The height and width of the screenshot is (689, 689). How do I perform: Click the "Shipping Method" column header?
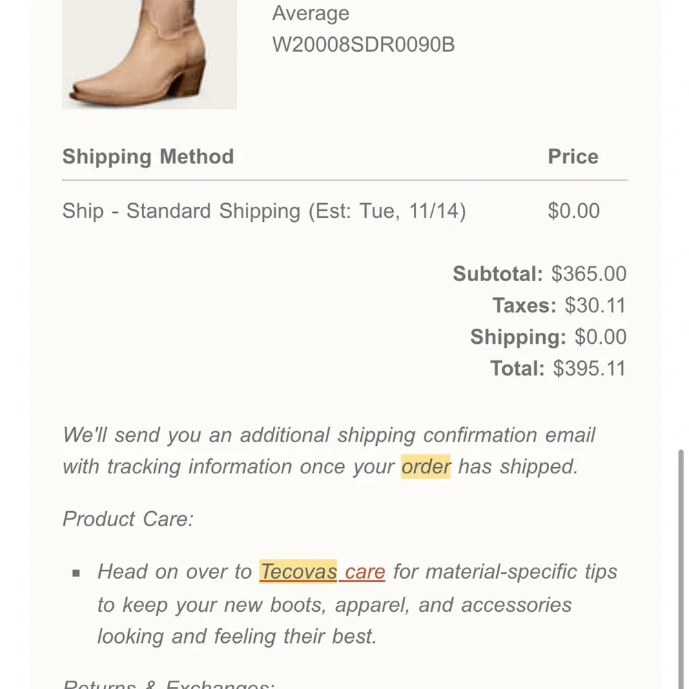pyautogui.click(x=148, y=156)
